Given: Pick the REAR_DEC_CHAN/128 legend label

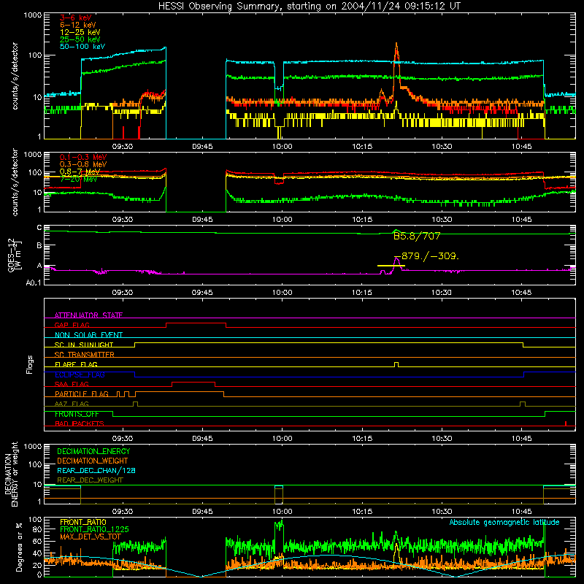Looking at the screenshot, I should 96,471.
